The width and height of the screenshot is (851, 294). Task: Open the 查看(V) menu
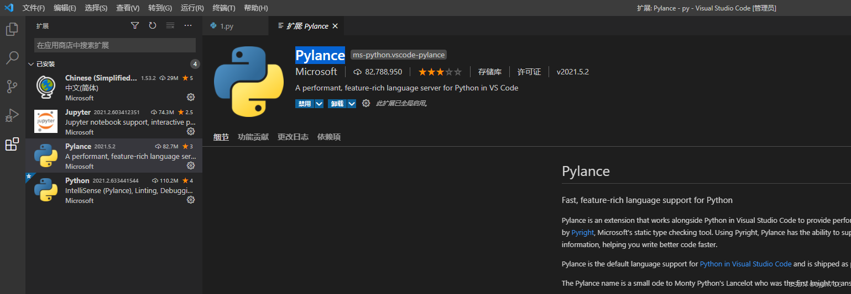128,8
